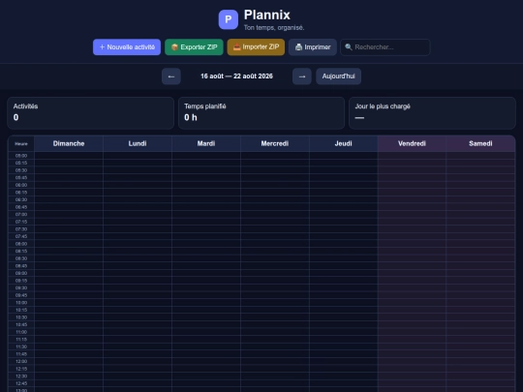Image resolution: width=523 pixels, height=392 pixels.
Task: Focus the Rechercher search field
Action: (x=385, y=47)
